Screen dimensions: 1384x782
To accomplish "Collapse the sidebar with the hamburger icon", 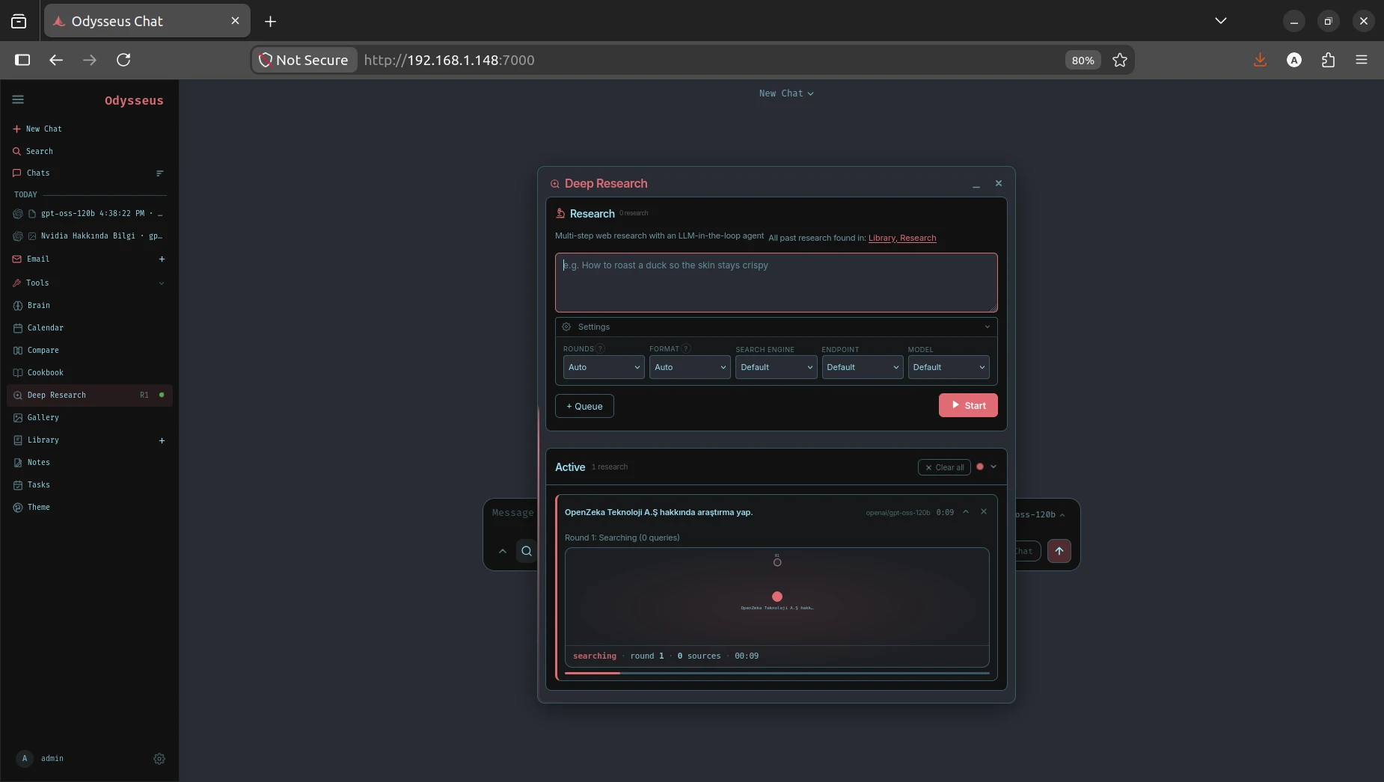I will click(18, 99).
